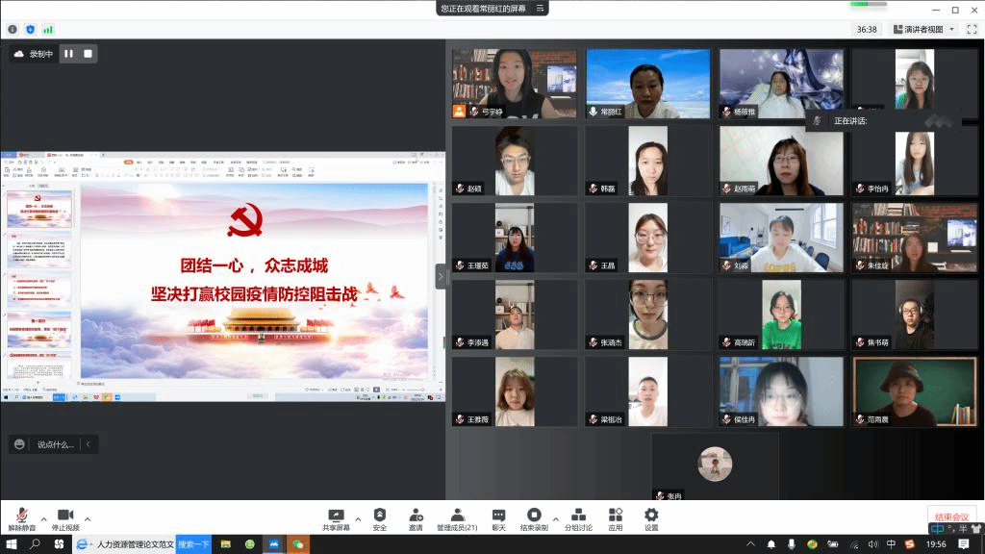Open the 聊天 chat icon
Viewport: 985px width, 554px height.
pos(498,516)
